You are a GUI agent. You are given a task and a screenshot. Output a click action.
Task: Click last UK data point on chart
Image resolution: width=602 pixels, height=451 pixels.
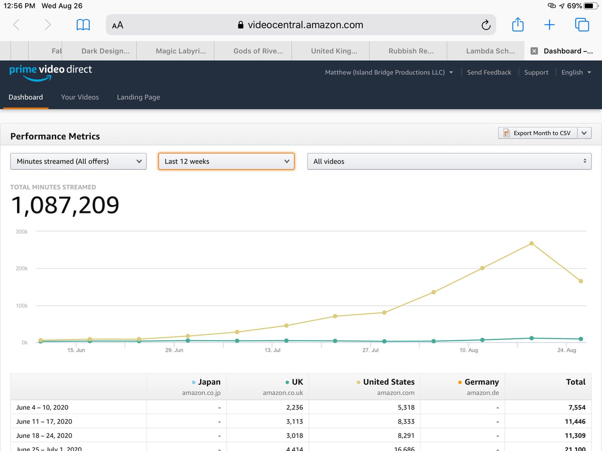pos(581,339)
